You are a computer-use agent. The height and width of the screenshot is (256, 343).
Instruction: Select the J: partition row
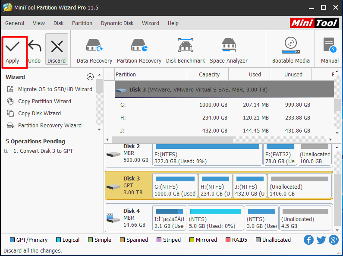[x=224, y=131]
